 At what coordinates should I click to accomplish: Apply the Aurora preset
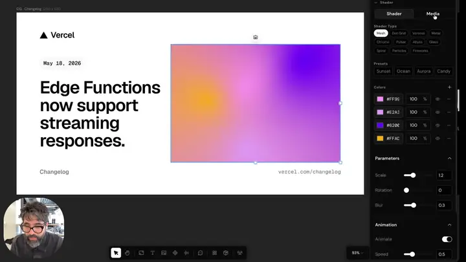(x=423, y=71)
